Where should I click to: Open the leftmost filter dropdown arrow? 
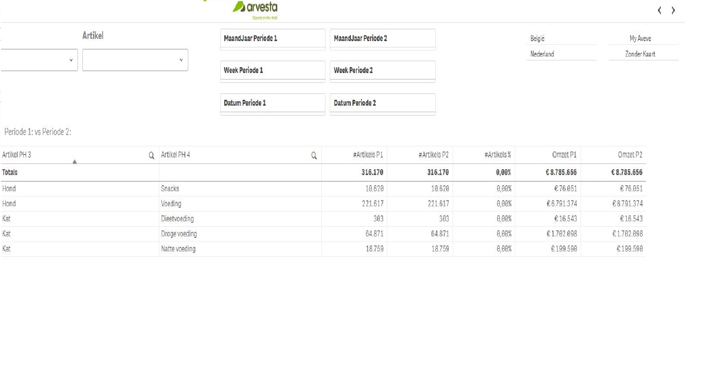coord(71,59)
